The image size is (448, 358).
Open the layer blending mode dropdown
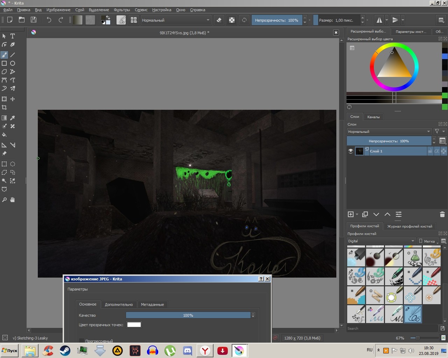[389, 131]
